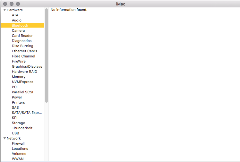
Task: Click the sidebar vertical scrollbar
Action: [47, 55]
